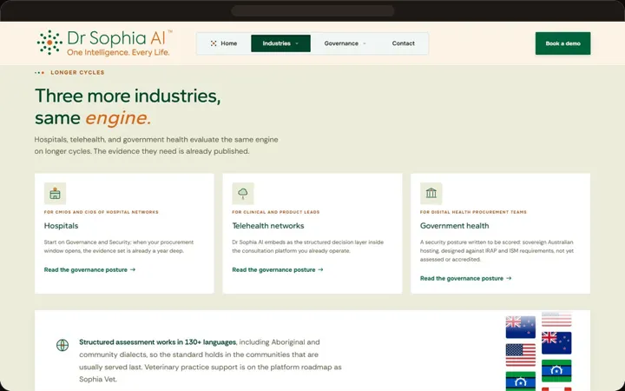Click the Government health institution icon
Screen dimensions: 625x391
[431, 194]
